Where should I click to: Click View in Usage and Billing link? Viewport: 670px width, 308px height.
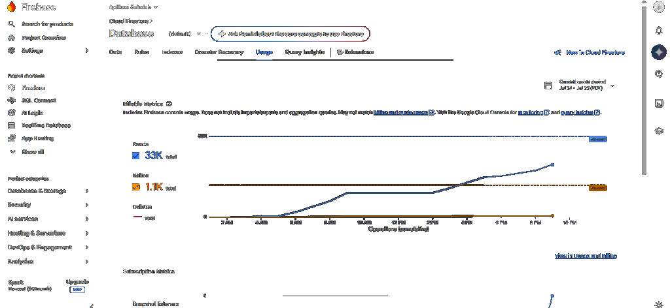tap(586, 256)
